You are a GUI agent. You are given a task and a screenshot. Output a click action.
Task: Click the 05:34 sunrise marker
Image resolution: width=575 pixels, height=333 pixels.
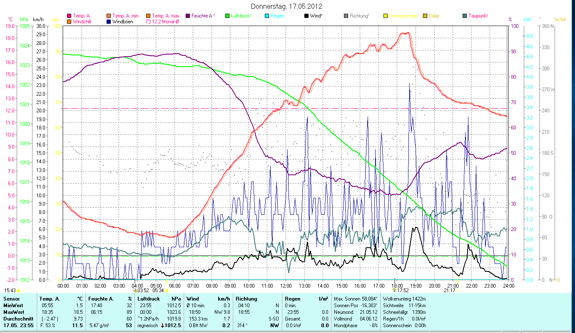coord(160,290)
